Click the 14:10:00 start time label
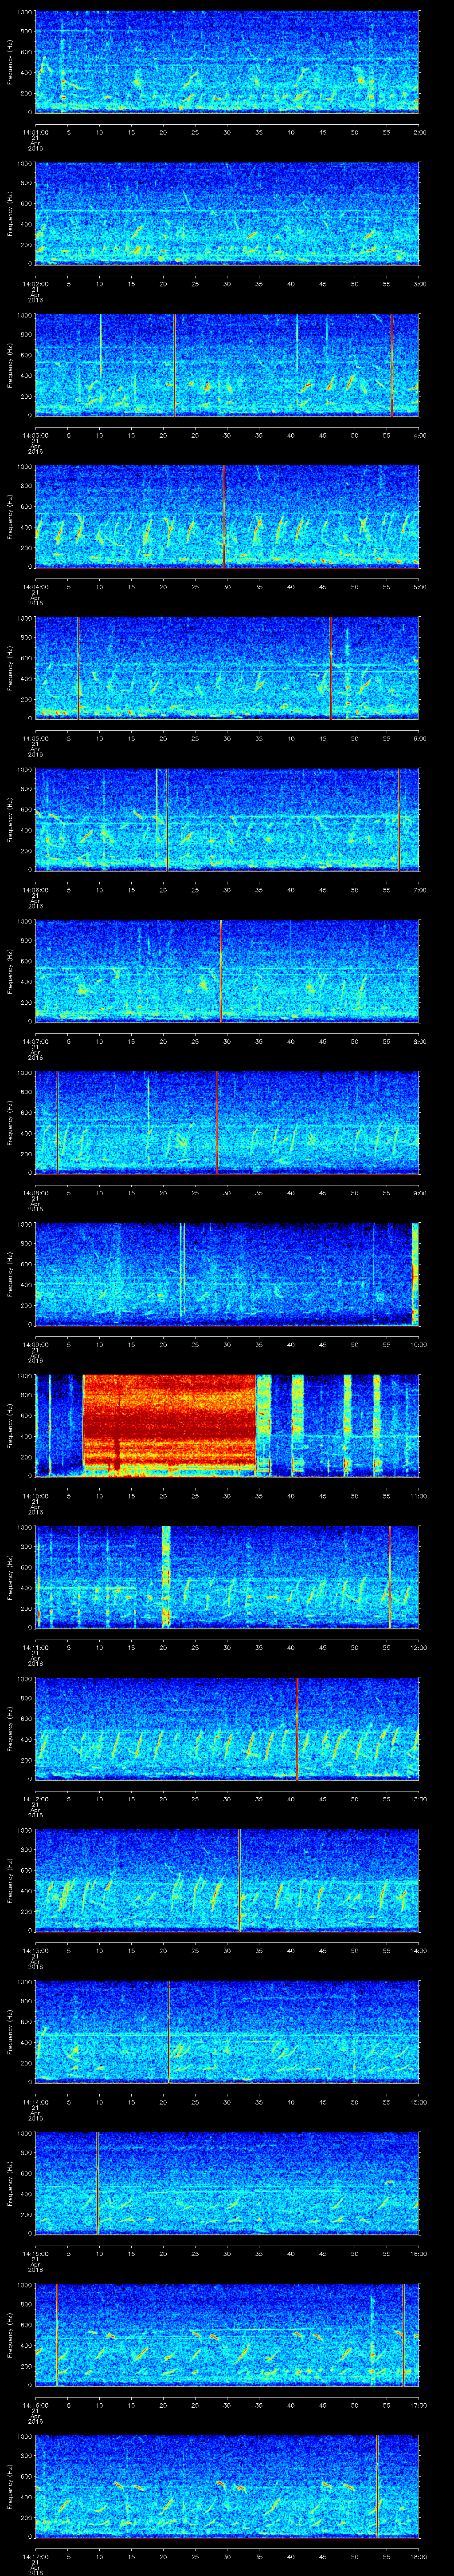The height and width of the screenshot is (2576, 454). [x=35, y=1497]
